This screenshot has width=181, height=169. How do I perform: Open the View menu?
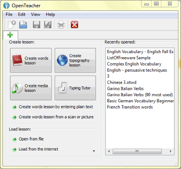(35, 14)
